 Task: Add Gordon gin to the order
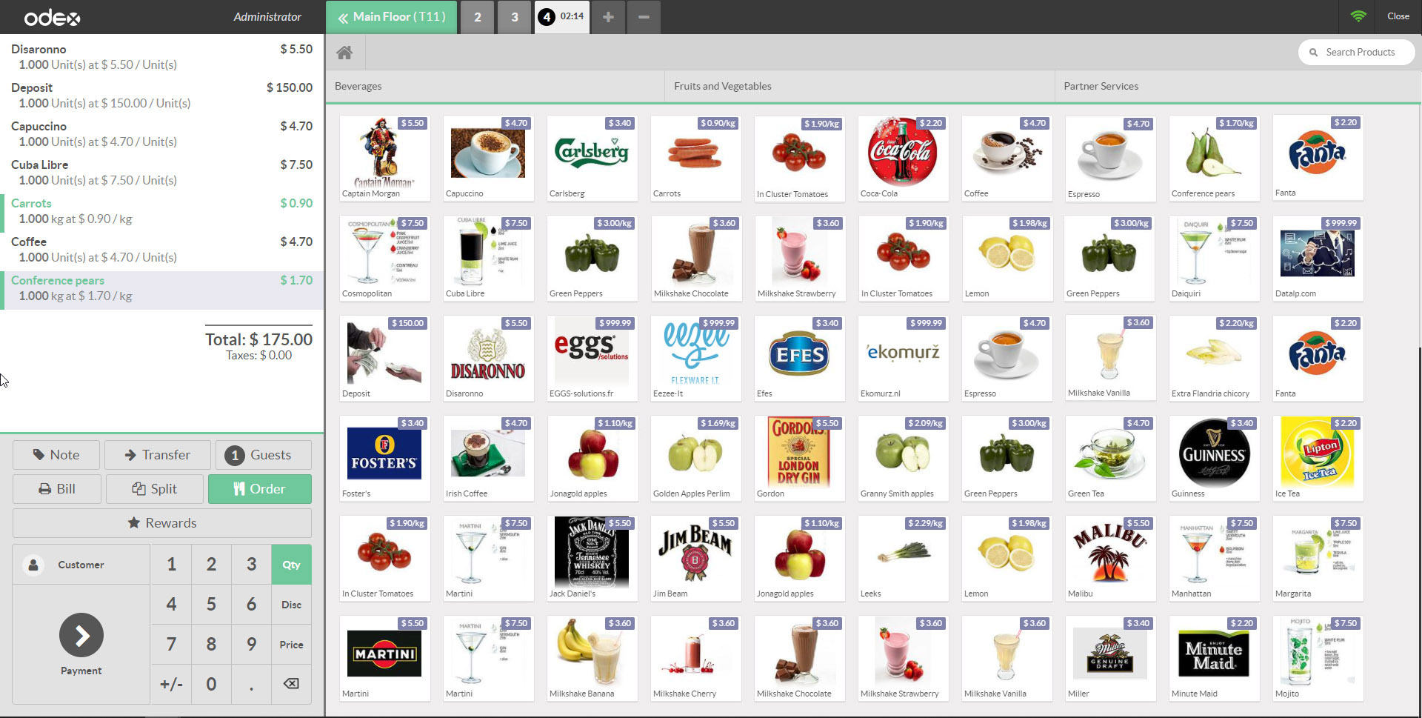pos(799,458)
